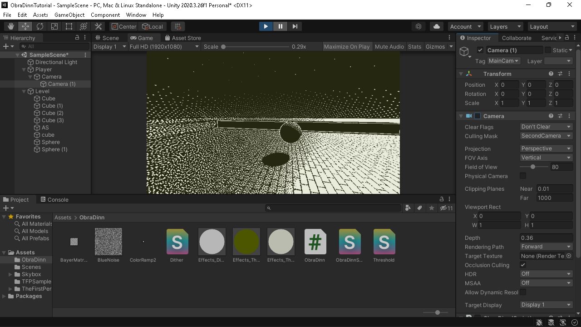Lock the Hierarchy panel
Viewport: 581px width, 327px height.
coord(77,38)
